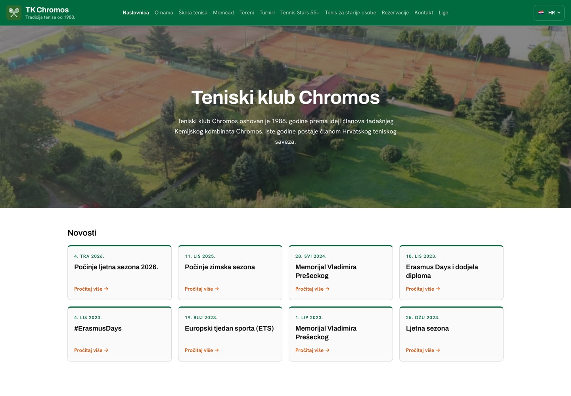Read more on Erasmus Days i dodjela diploma
Viewport: 571px width, 396px height.
tap(423, 289)
